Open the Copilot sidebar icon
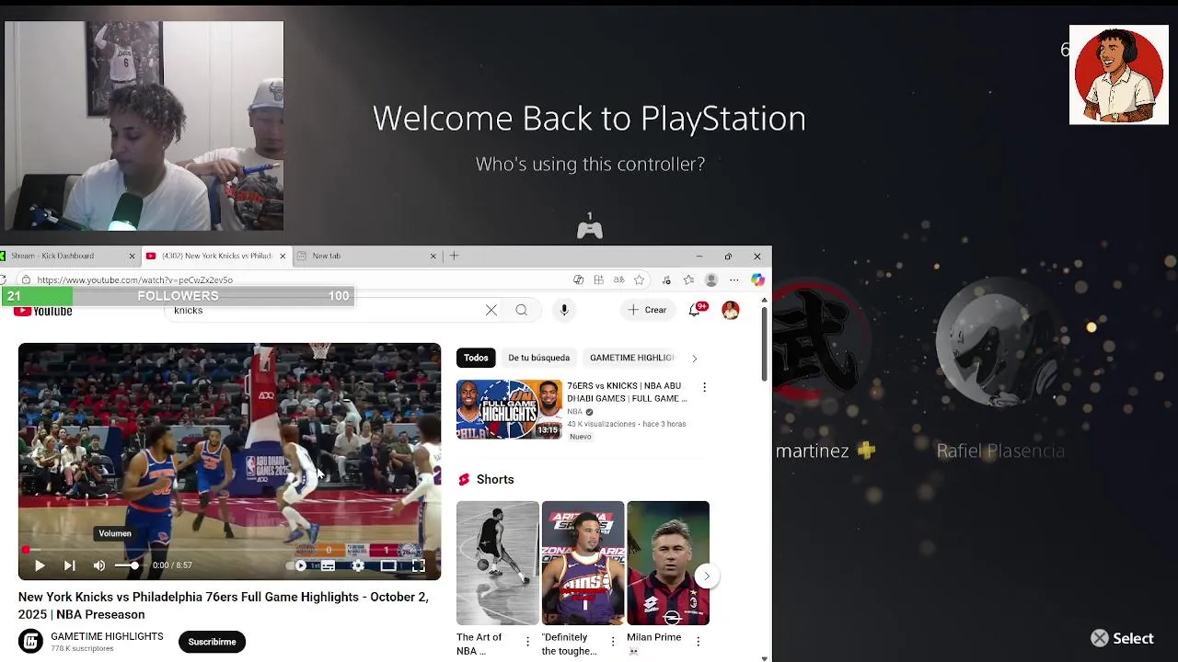Screen dimensions: 1178x662 [x=757, y=280]
